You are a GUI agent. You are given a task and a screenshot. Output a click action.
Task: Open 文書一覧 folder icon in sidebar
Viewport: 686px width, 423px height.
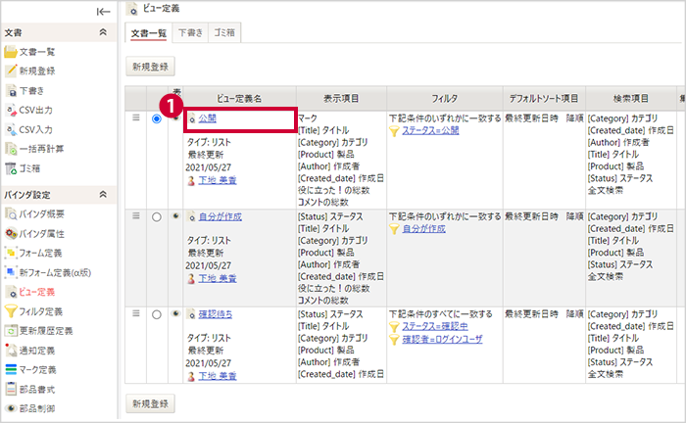point(11,52)
